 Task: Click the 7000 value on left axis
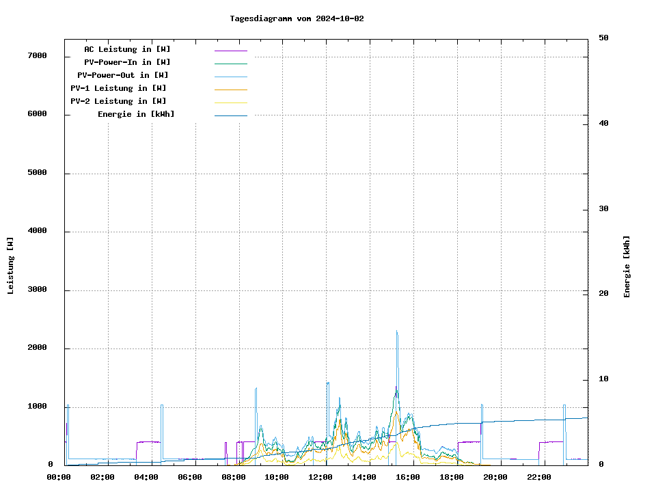(x=37, y=55)
